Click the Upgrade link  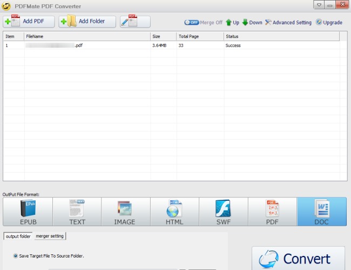(329, 22)
